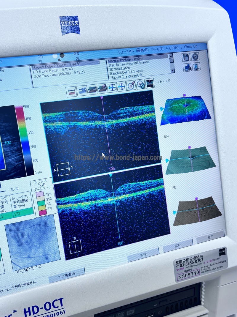Click the floppy disk save icon
This screenshot has width=237, height=317.
coord(186,57)
